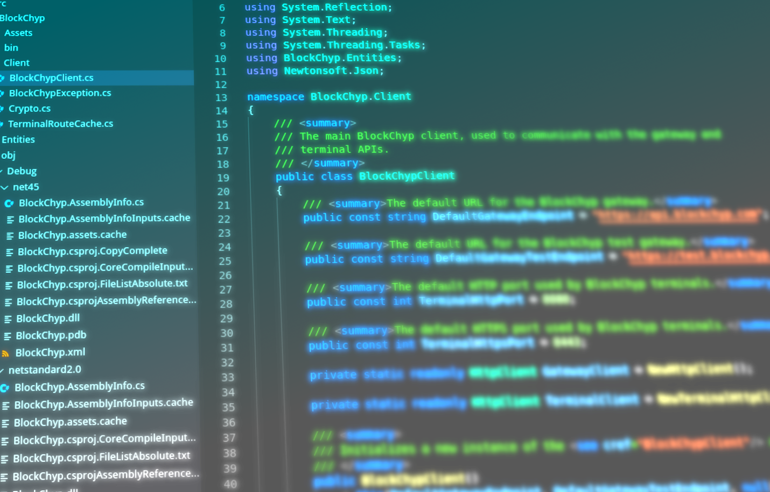This screenshot has height=492, width=770.
Task: Click on System.Text in line 7
Action: (x=316, y=20)
